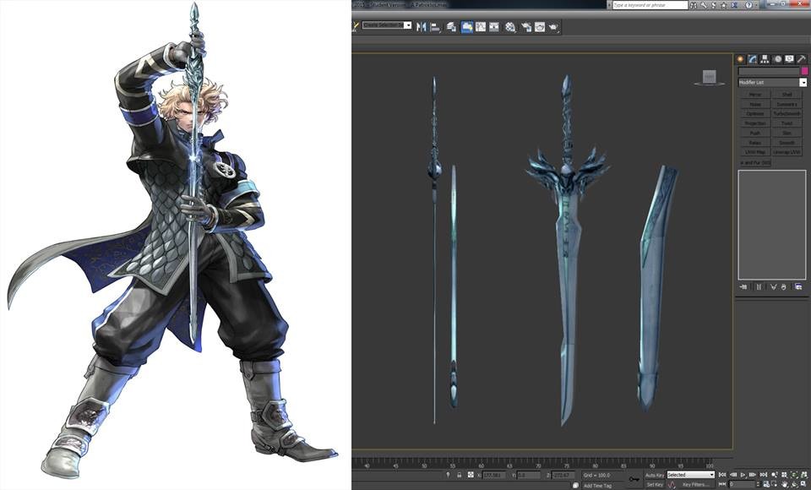Open the Utilities panel hammer icon
Screen dimensions: 811x490
pyautogui.click(x=801, y=57)
